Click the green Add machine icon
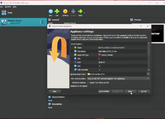Screen dimensions: 165x119 click(57, 11)
